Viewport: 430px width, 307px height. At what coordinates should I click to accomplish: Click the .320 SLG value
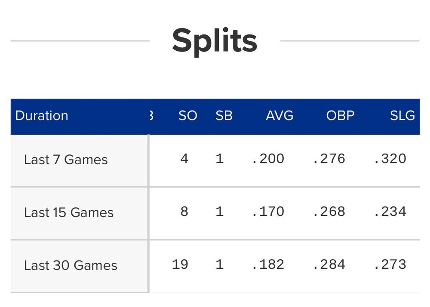point(390,159)
